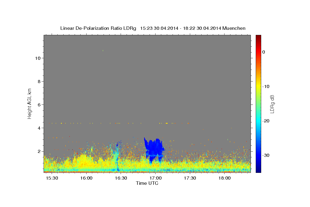The width and height of the screenshot is (310, 207).
Task: Click the 'LDRg dB' colorbar label
Action: point(272,104)
